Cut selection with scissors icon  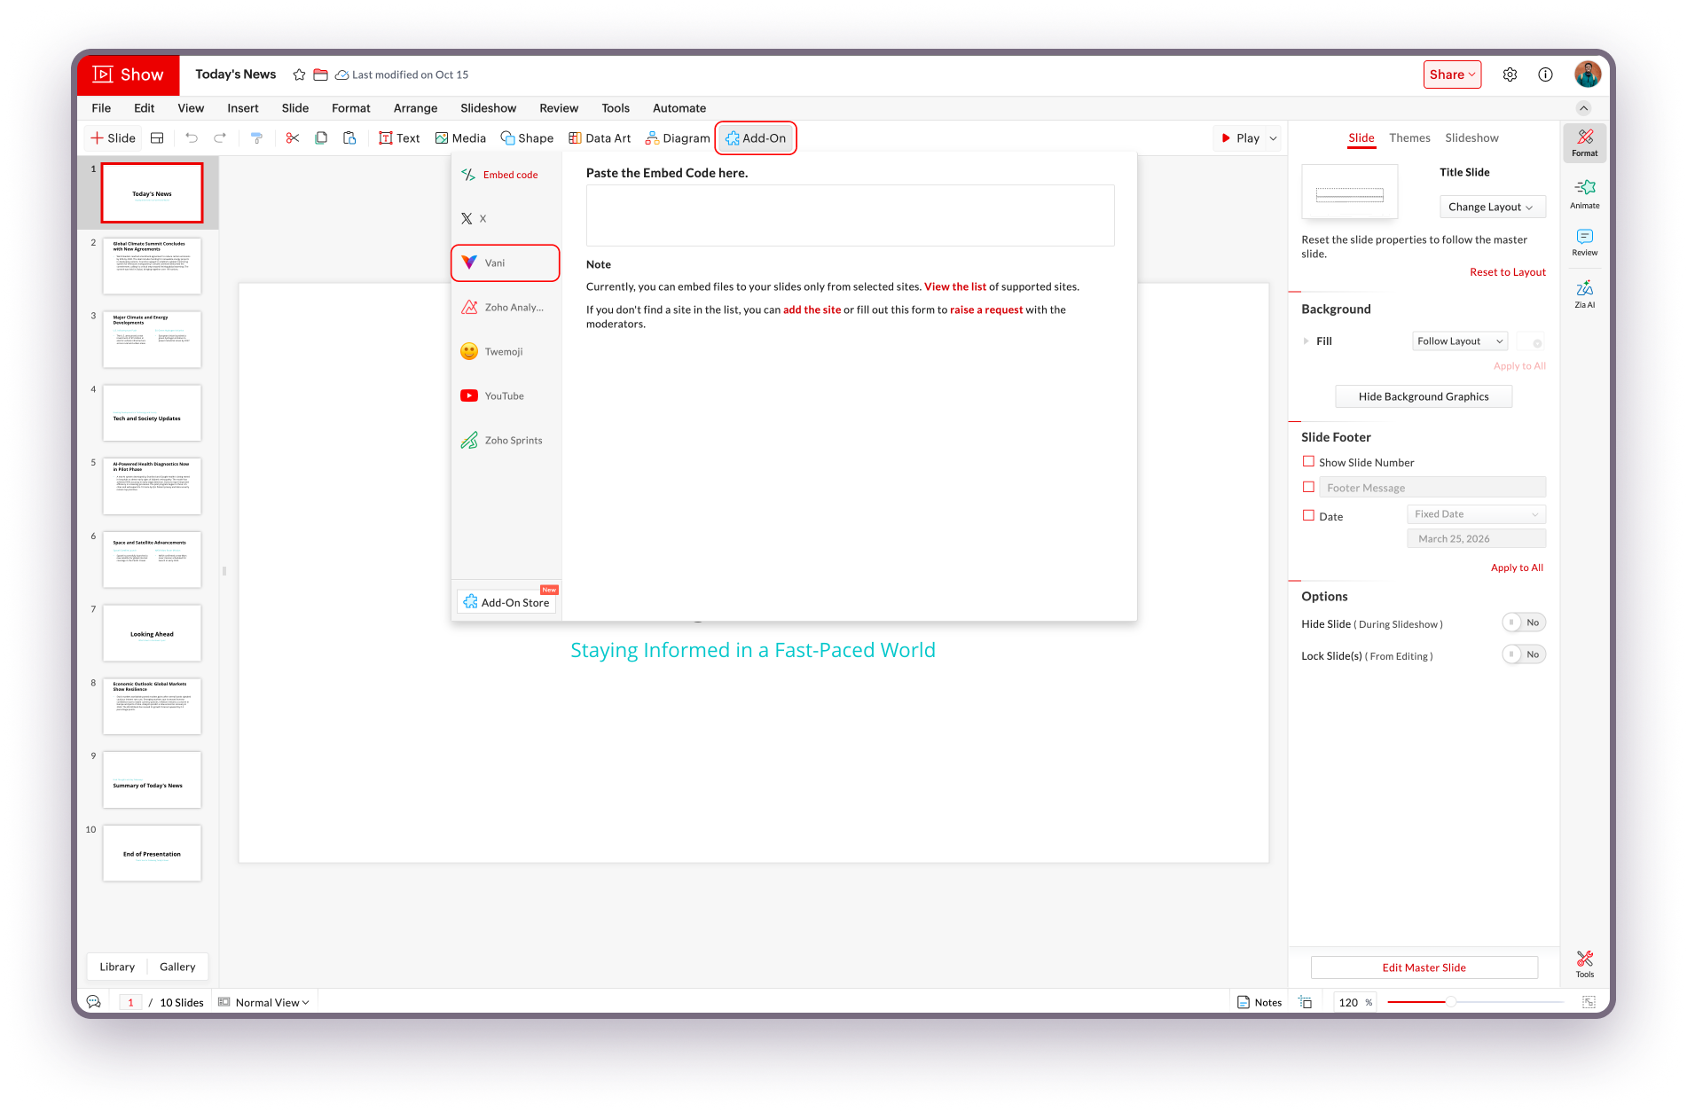293,138
